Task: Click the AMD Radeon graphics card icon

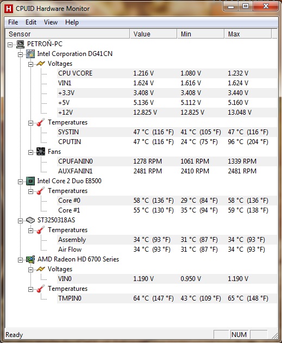Action: [30, 259]
